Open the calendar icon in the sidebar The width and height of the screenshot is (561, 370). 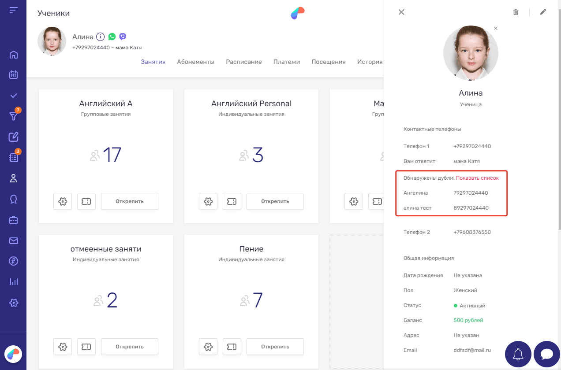(x=14, y=75)
